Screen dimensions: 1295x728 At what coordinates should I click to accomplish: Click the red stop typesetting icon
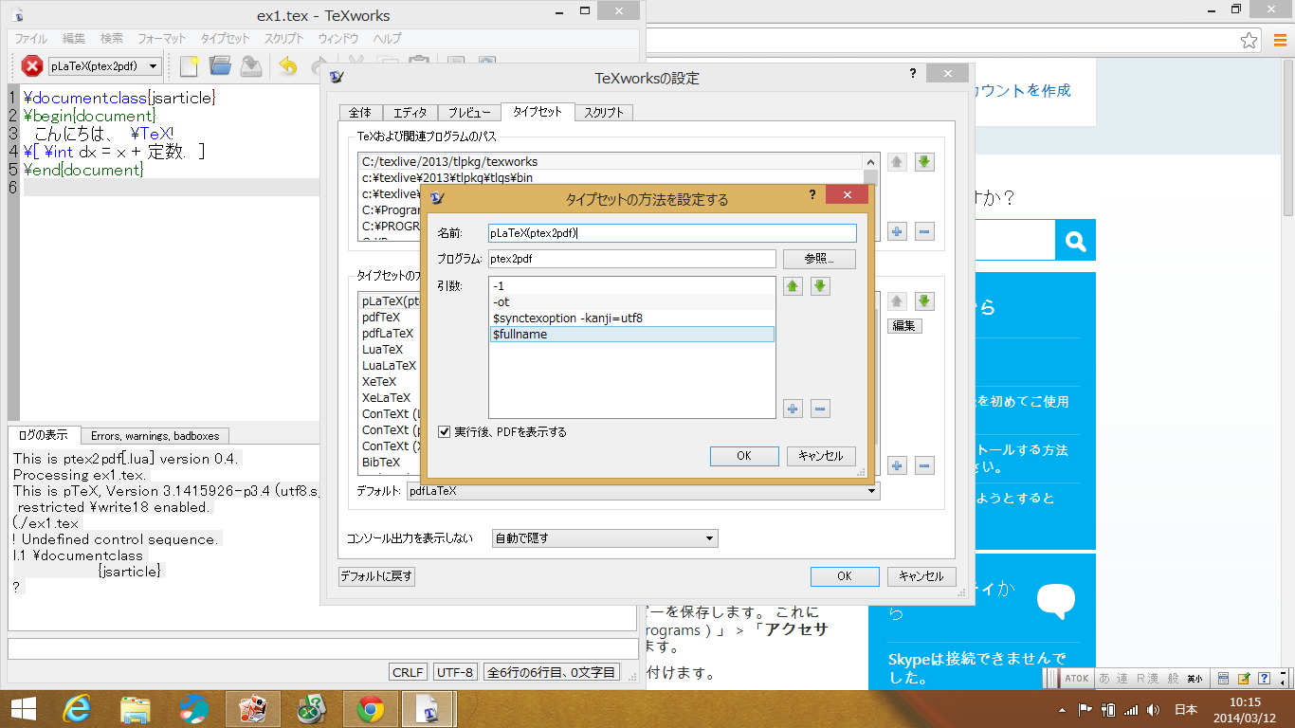32,66
